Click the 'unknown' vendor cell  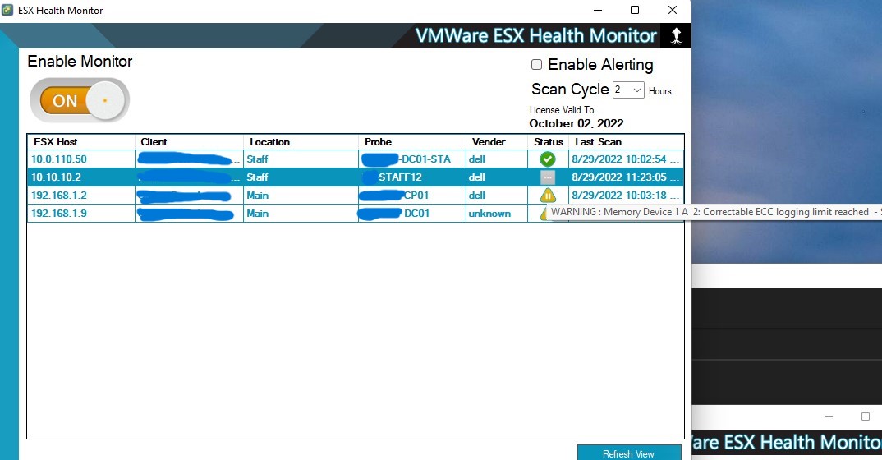[497, 213]
